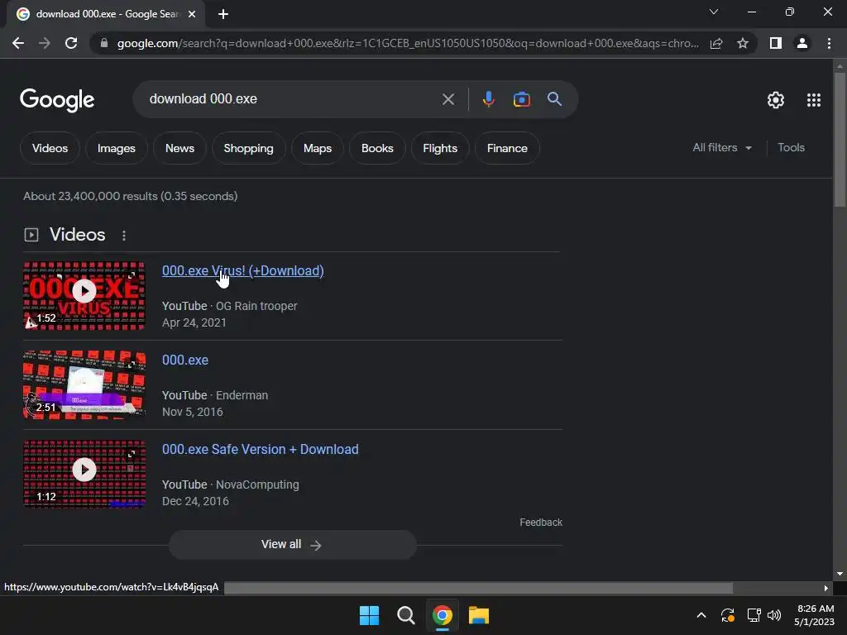Open 000.exe Safe Version + Download link

(260, 449)
